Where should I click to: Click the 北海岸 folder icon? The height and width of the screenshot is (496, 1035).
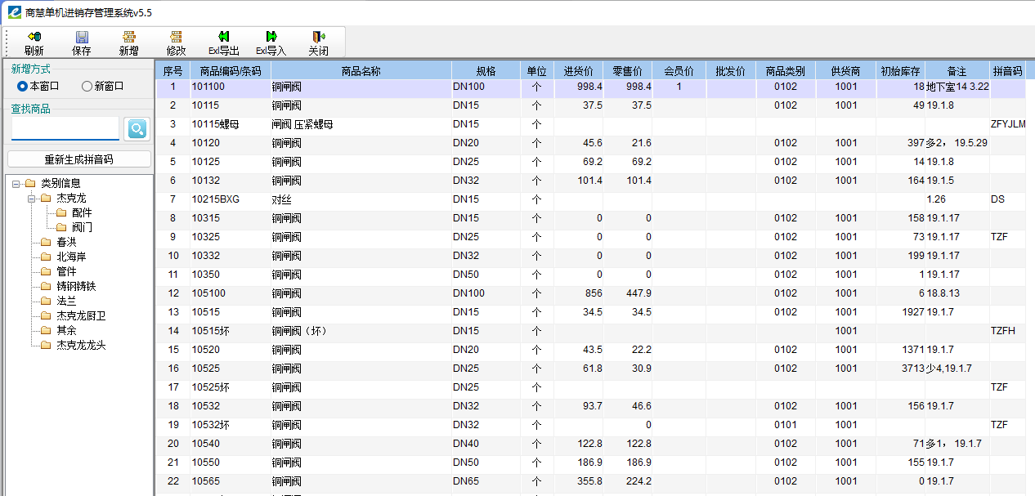tap(46, 257)
